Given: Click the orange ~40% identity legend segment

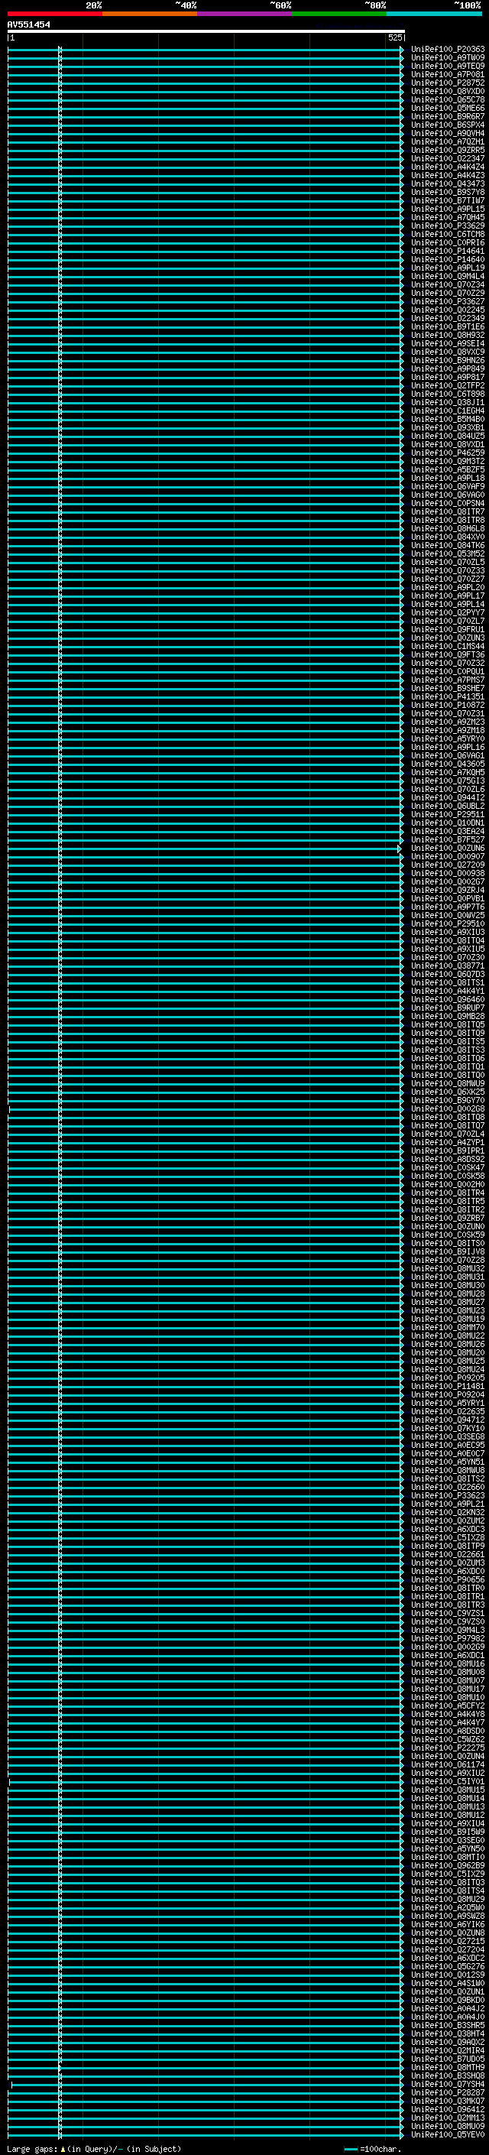Looking at the screenshot, I should 150,14.
